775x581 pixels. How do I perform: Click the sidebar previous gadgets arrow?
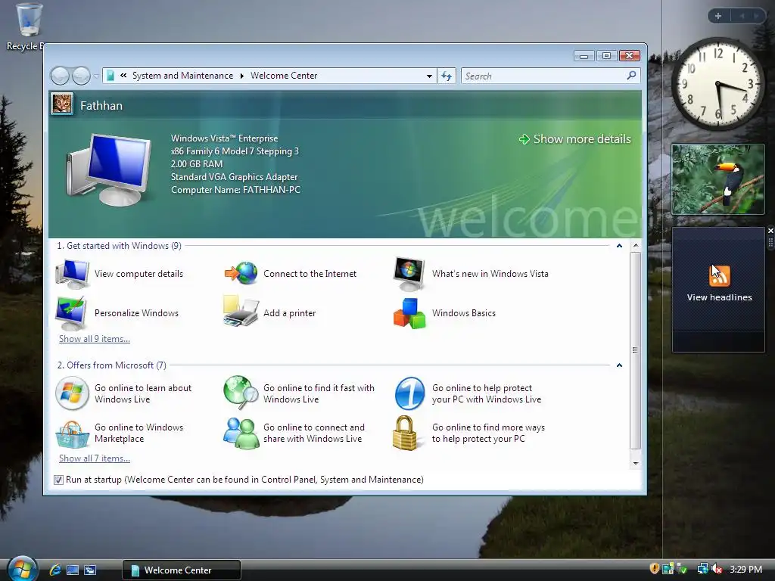pyautogui.click(x=742, y=16)
